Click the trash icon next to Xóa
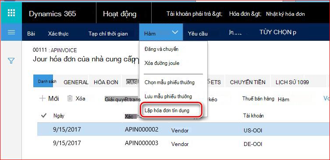This screenshot has height=160, width=330. (x=70, y=98)
